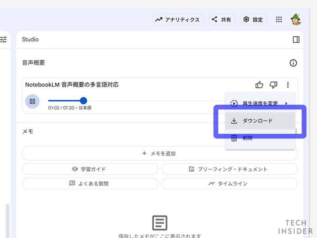
Task: Open the Google apps grid menu
Action: tap(279, 19)
